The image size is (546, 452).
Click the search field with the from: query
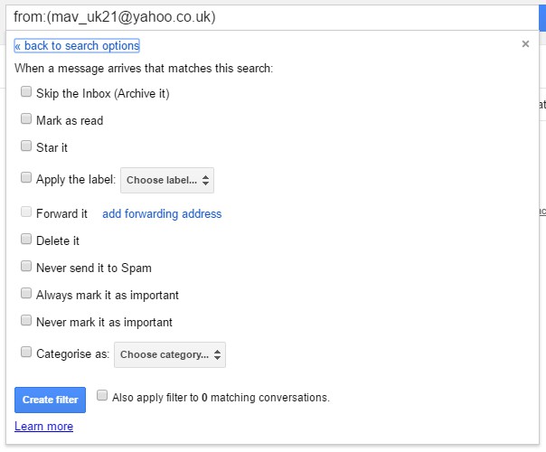click(271, 16)
